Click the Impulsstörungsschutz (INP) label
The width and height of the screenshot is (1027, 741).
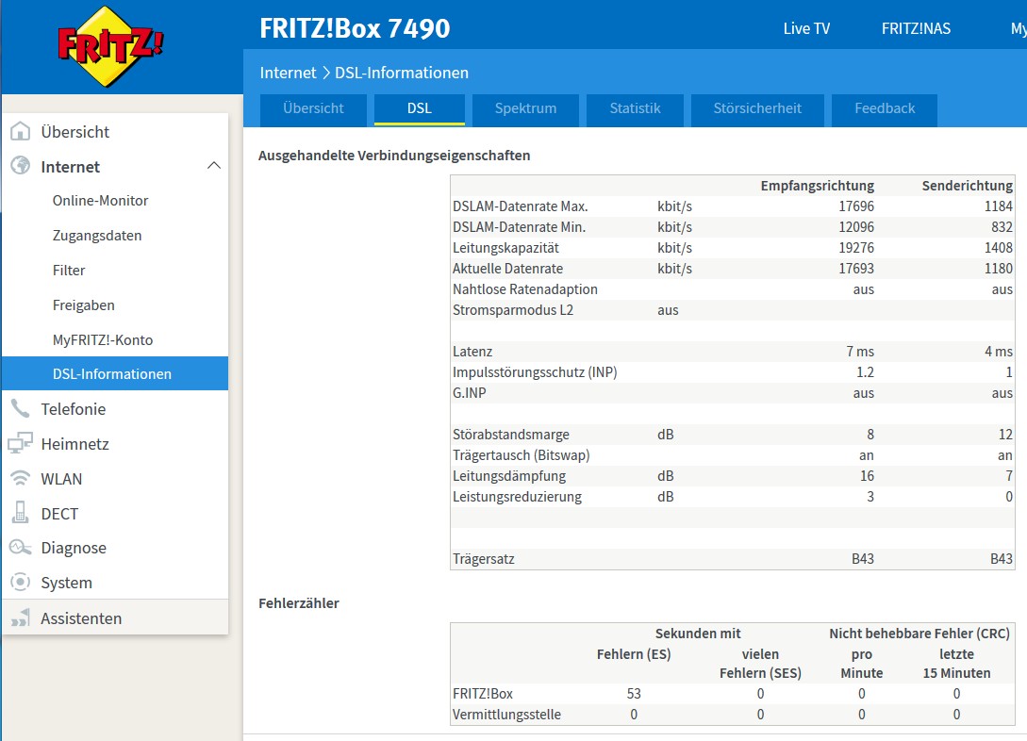click(535, 372)
